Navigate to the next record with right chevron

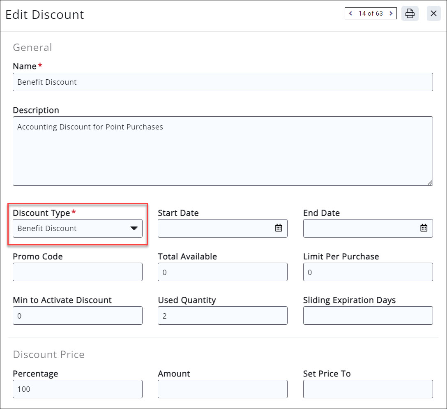391,13
